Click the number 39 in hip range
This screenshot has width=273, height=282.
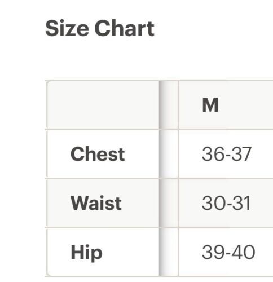click(213, 252)
